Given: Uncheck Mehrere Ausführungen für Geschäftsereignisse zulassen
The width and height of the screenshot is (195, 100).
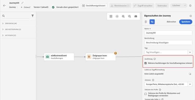Looking at the screenshot, I should click(146, 63).
